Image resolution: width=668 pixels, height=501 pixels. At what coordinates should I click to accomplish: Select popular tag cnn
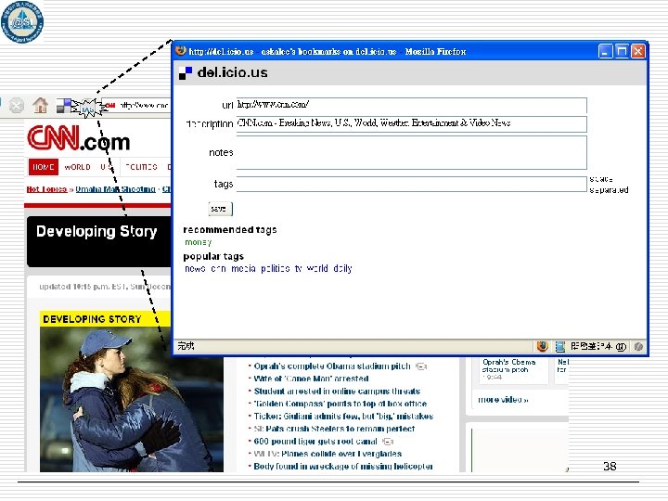(x=218, y=268)
